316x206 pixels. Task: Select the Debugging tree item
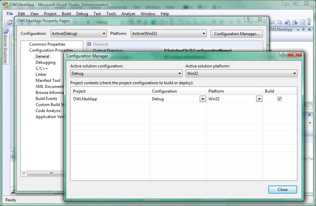pos(45,62)
